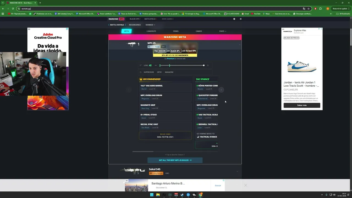The width and height of the screenshot is (352, 198).
Task: Click the browser back button
Action: click(3, 9)
